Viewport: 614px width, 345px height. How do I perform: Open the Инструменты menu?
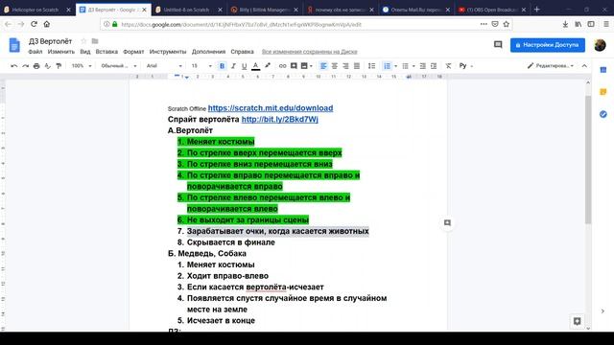tap(168, 52)
